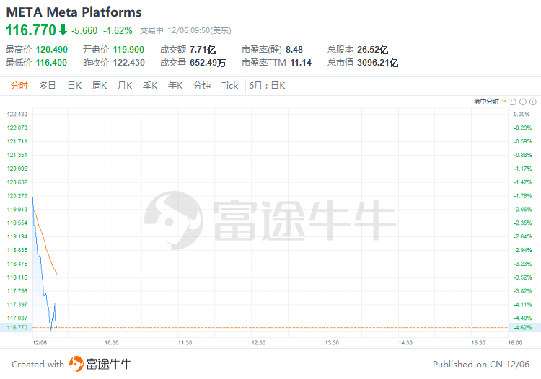Image resolution: width=541 pixels, height=379 pixels.
Task: Click the blue intraday price line
Action: click(42, 272)
